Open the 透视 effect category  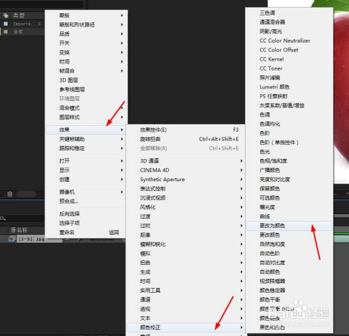(186, 309)
